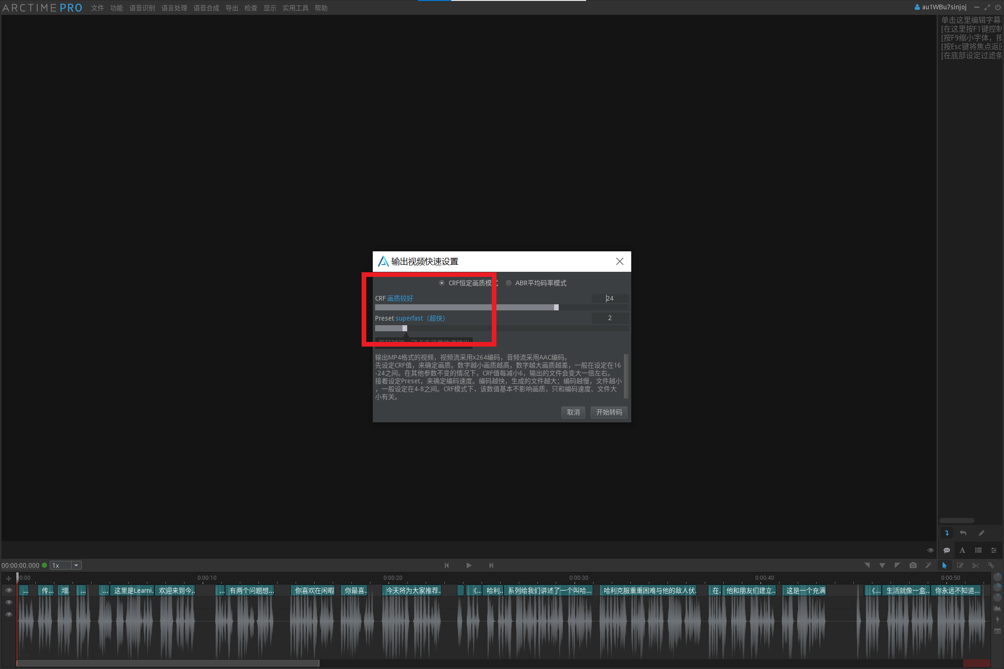The height and width of the screenshot is (669, 1004).
Task: Click the magic wand tool icon
Action: [928, 565]
